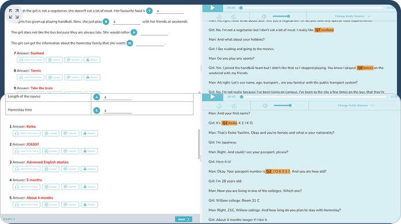Rewind 5 seconds in the upper audio player
Image resolution: width=401 pixels, height=224 pixels.
click(x=219, y=17)
